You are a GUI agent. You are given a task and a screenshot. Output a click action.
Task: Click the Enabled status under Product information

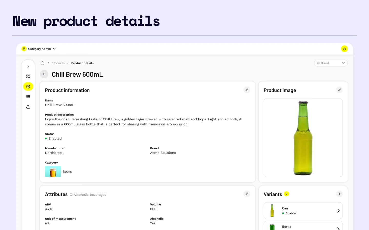click(x=53, y=139)
